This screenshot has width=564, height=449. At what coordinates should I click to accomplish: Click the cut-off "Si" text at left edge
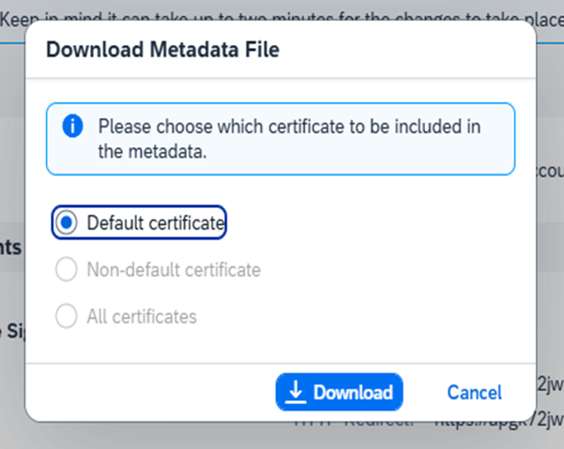(x=10, y=330)
